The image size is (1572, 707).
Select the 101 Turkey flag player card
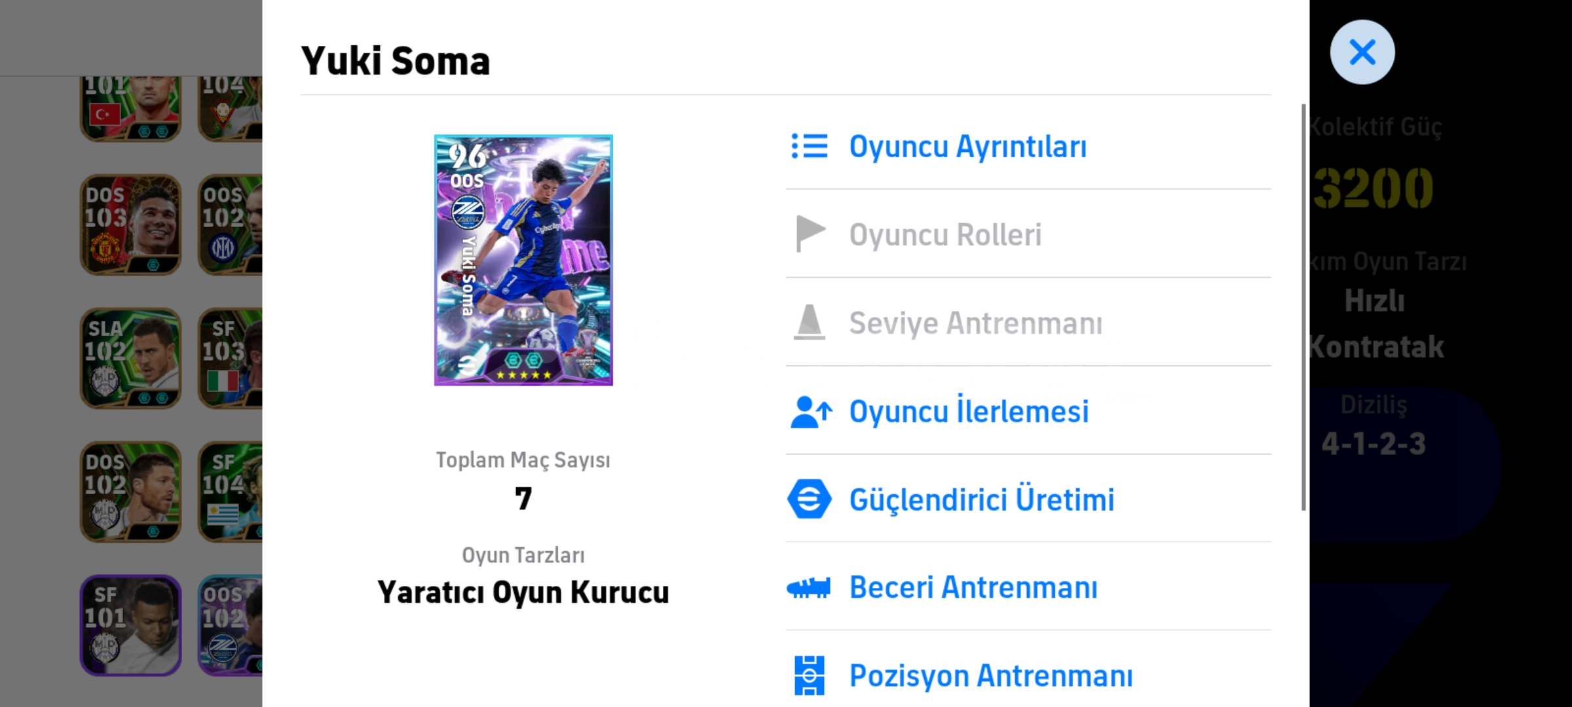click(x=130, y=108)
